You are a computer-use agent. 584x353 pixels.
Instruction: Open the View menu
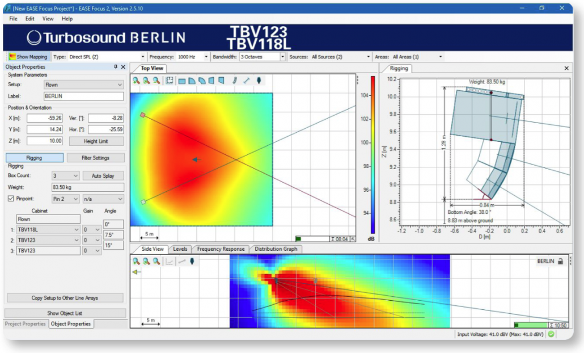[x=48, y=19]
